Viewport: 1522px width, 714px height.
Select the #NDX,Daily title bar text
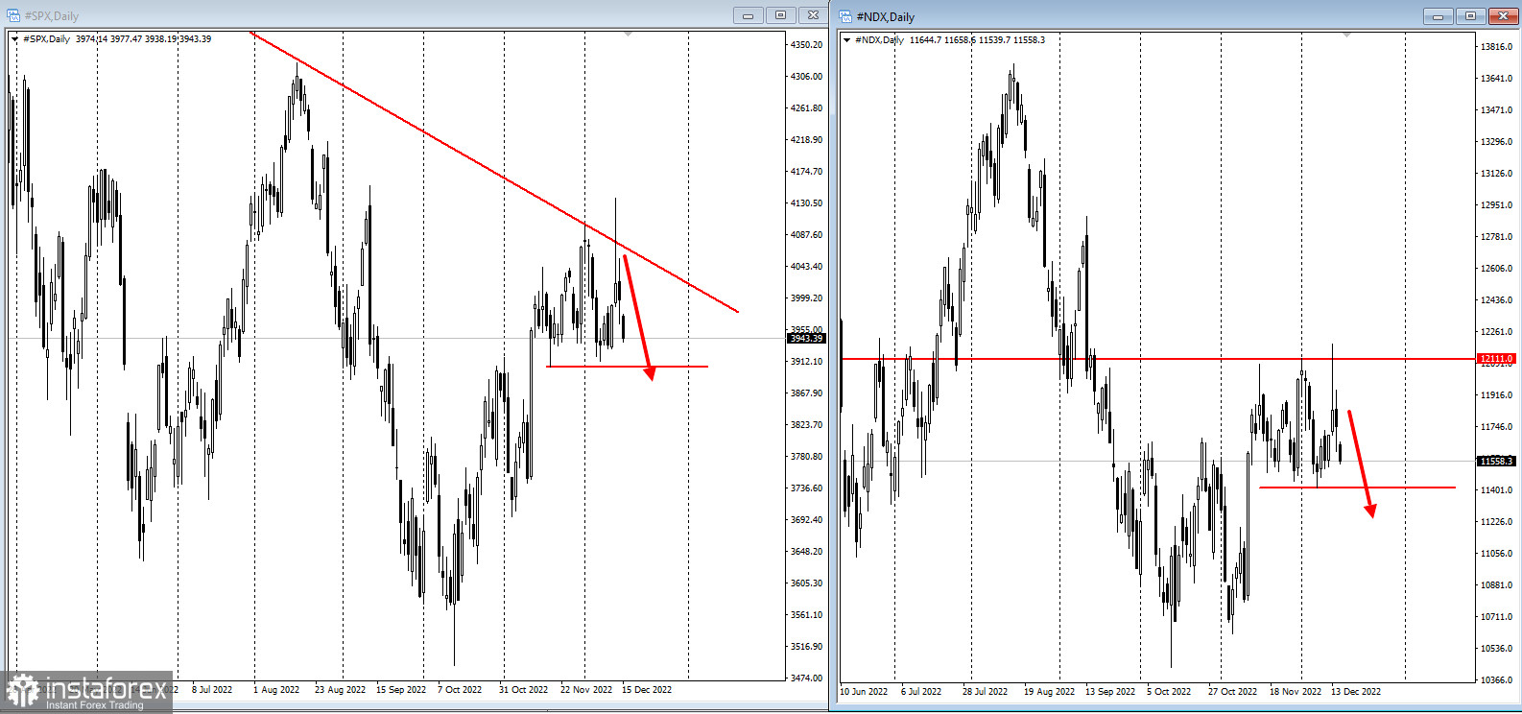pyautogui.click(x=885, y=17)
